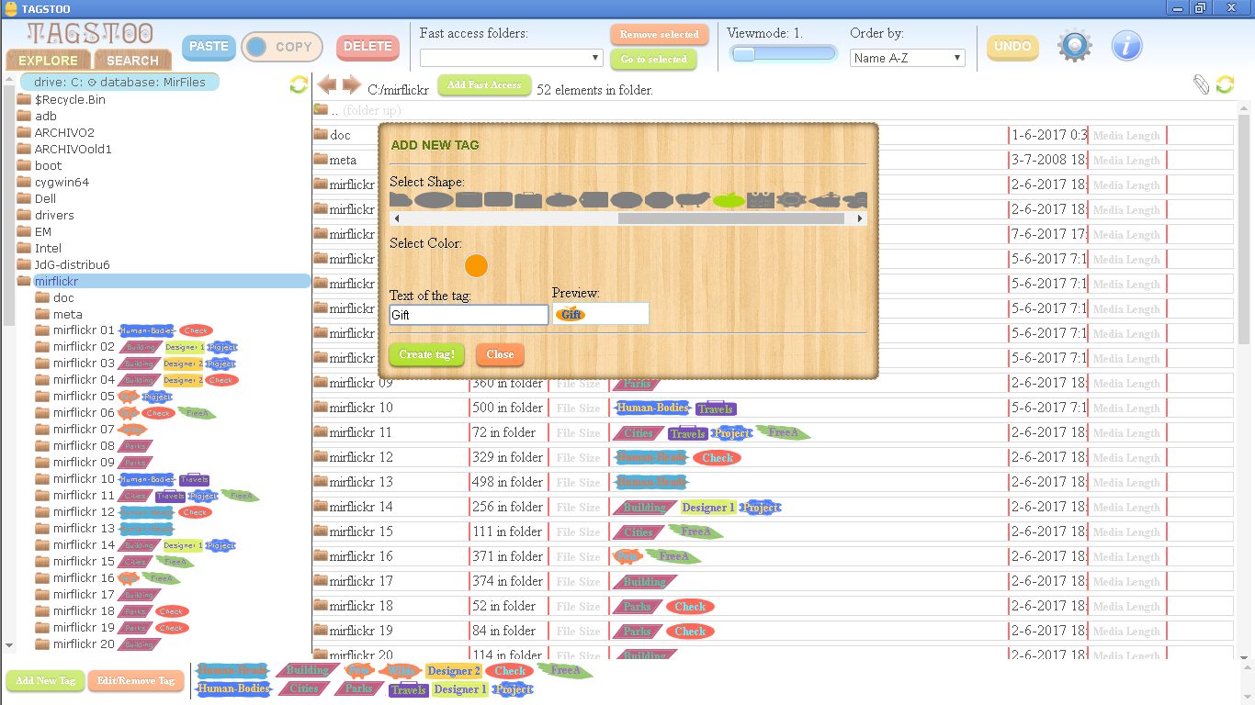1255x705 pixels.
Task: Pick the orange color swatch
Action: (x=476, y=266)
